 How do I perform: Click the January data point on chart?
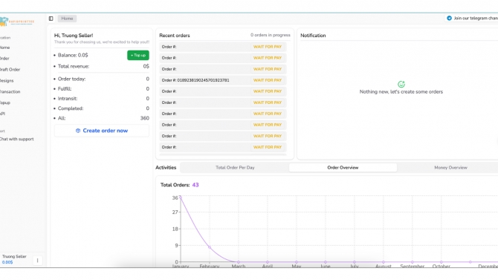[x=181, y=198]
